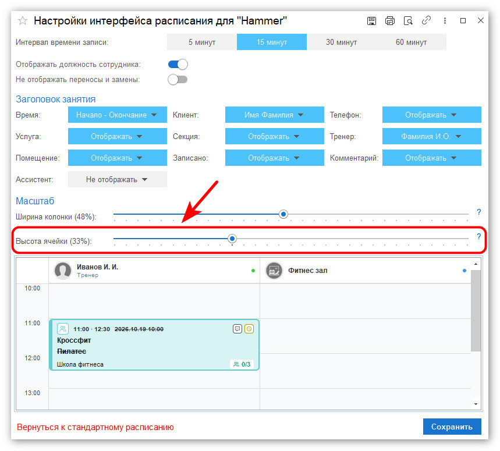
Task: Select the 30 минут interval
Action: coord(342,42)
